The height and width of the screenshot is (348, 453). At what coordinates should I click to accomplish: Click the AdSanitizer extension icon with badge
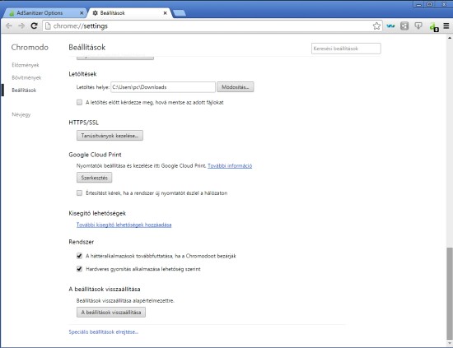(433, 26)
